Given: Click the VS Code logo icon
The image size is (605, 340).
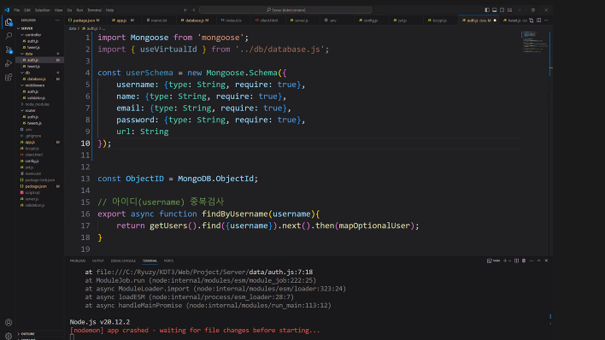Looking at the screenshot, I should (7, 10).
